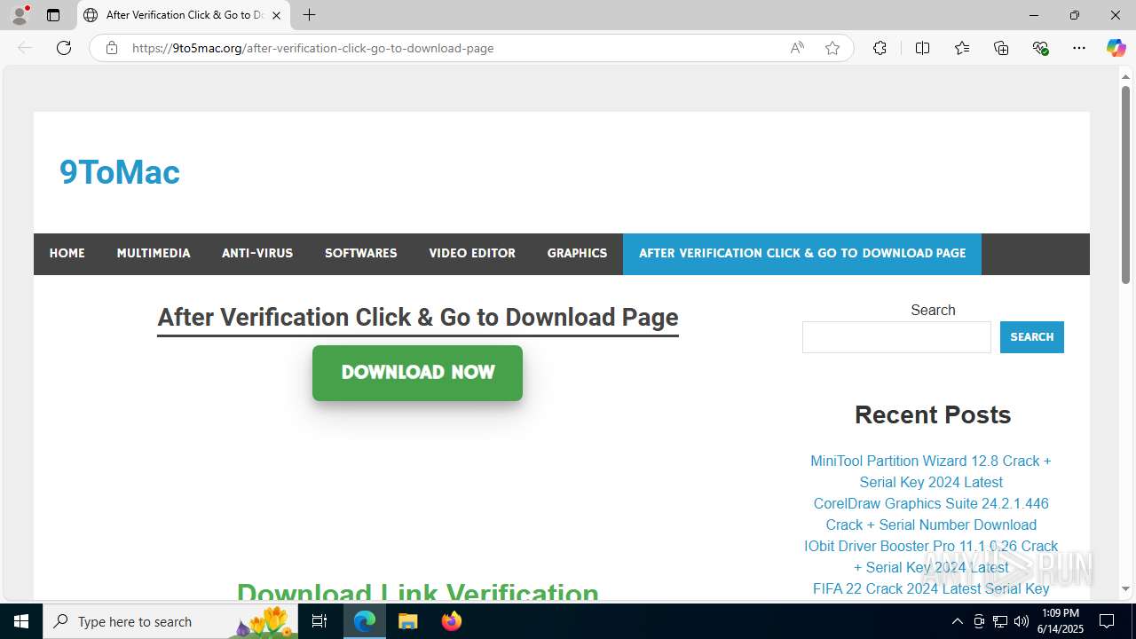Open the ANTI-VIRUS menu item
The height and width of the screenshot is (639, 1136).
[x=257, y=253]
